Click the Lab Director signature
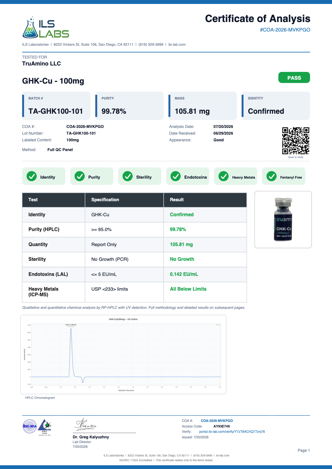This screenshot has width=332, height=469. click(x=85, y=424)
